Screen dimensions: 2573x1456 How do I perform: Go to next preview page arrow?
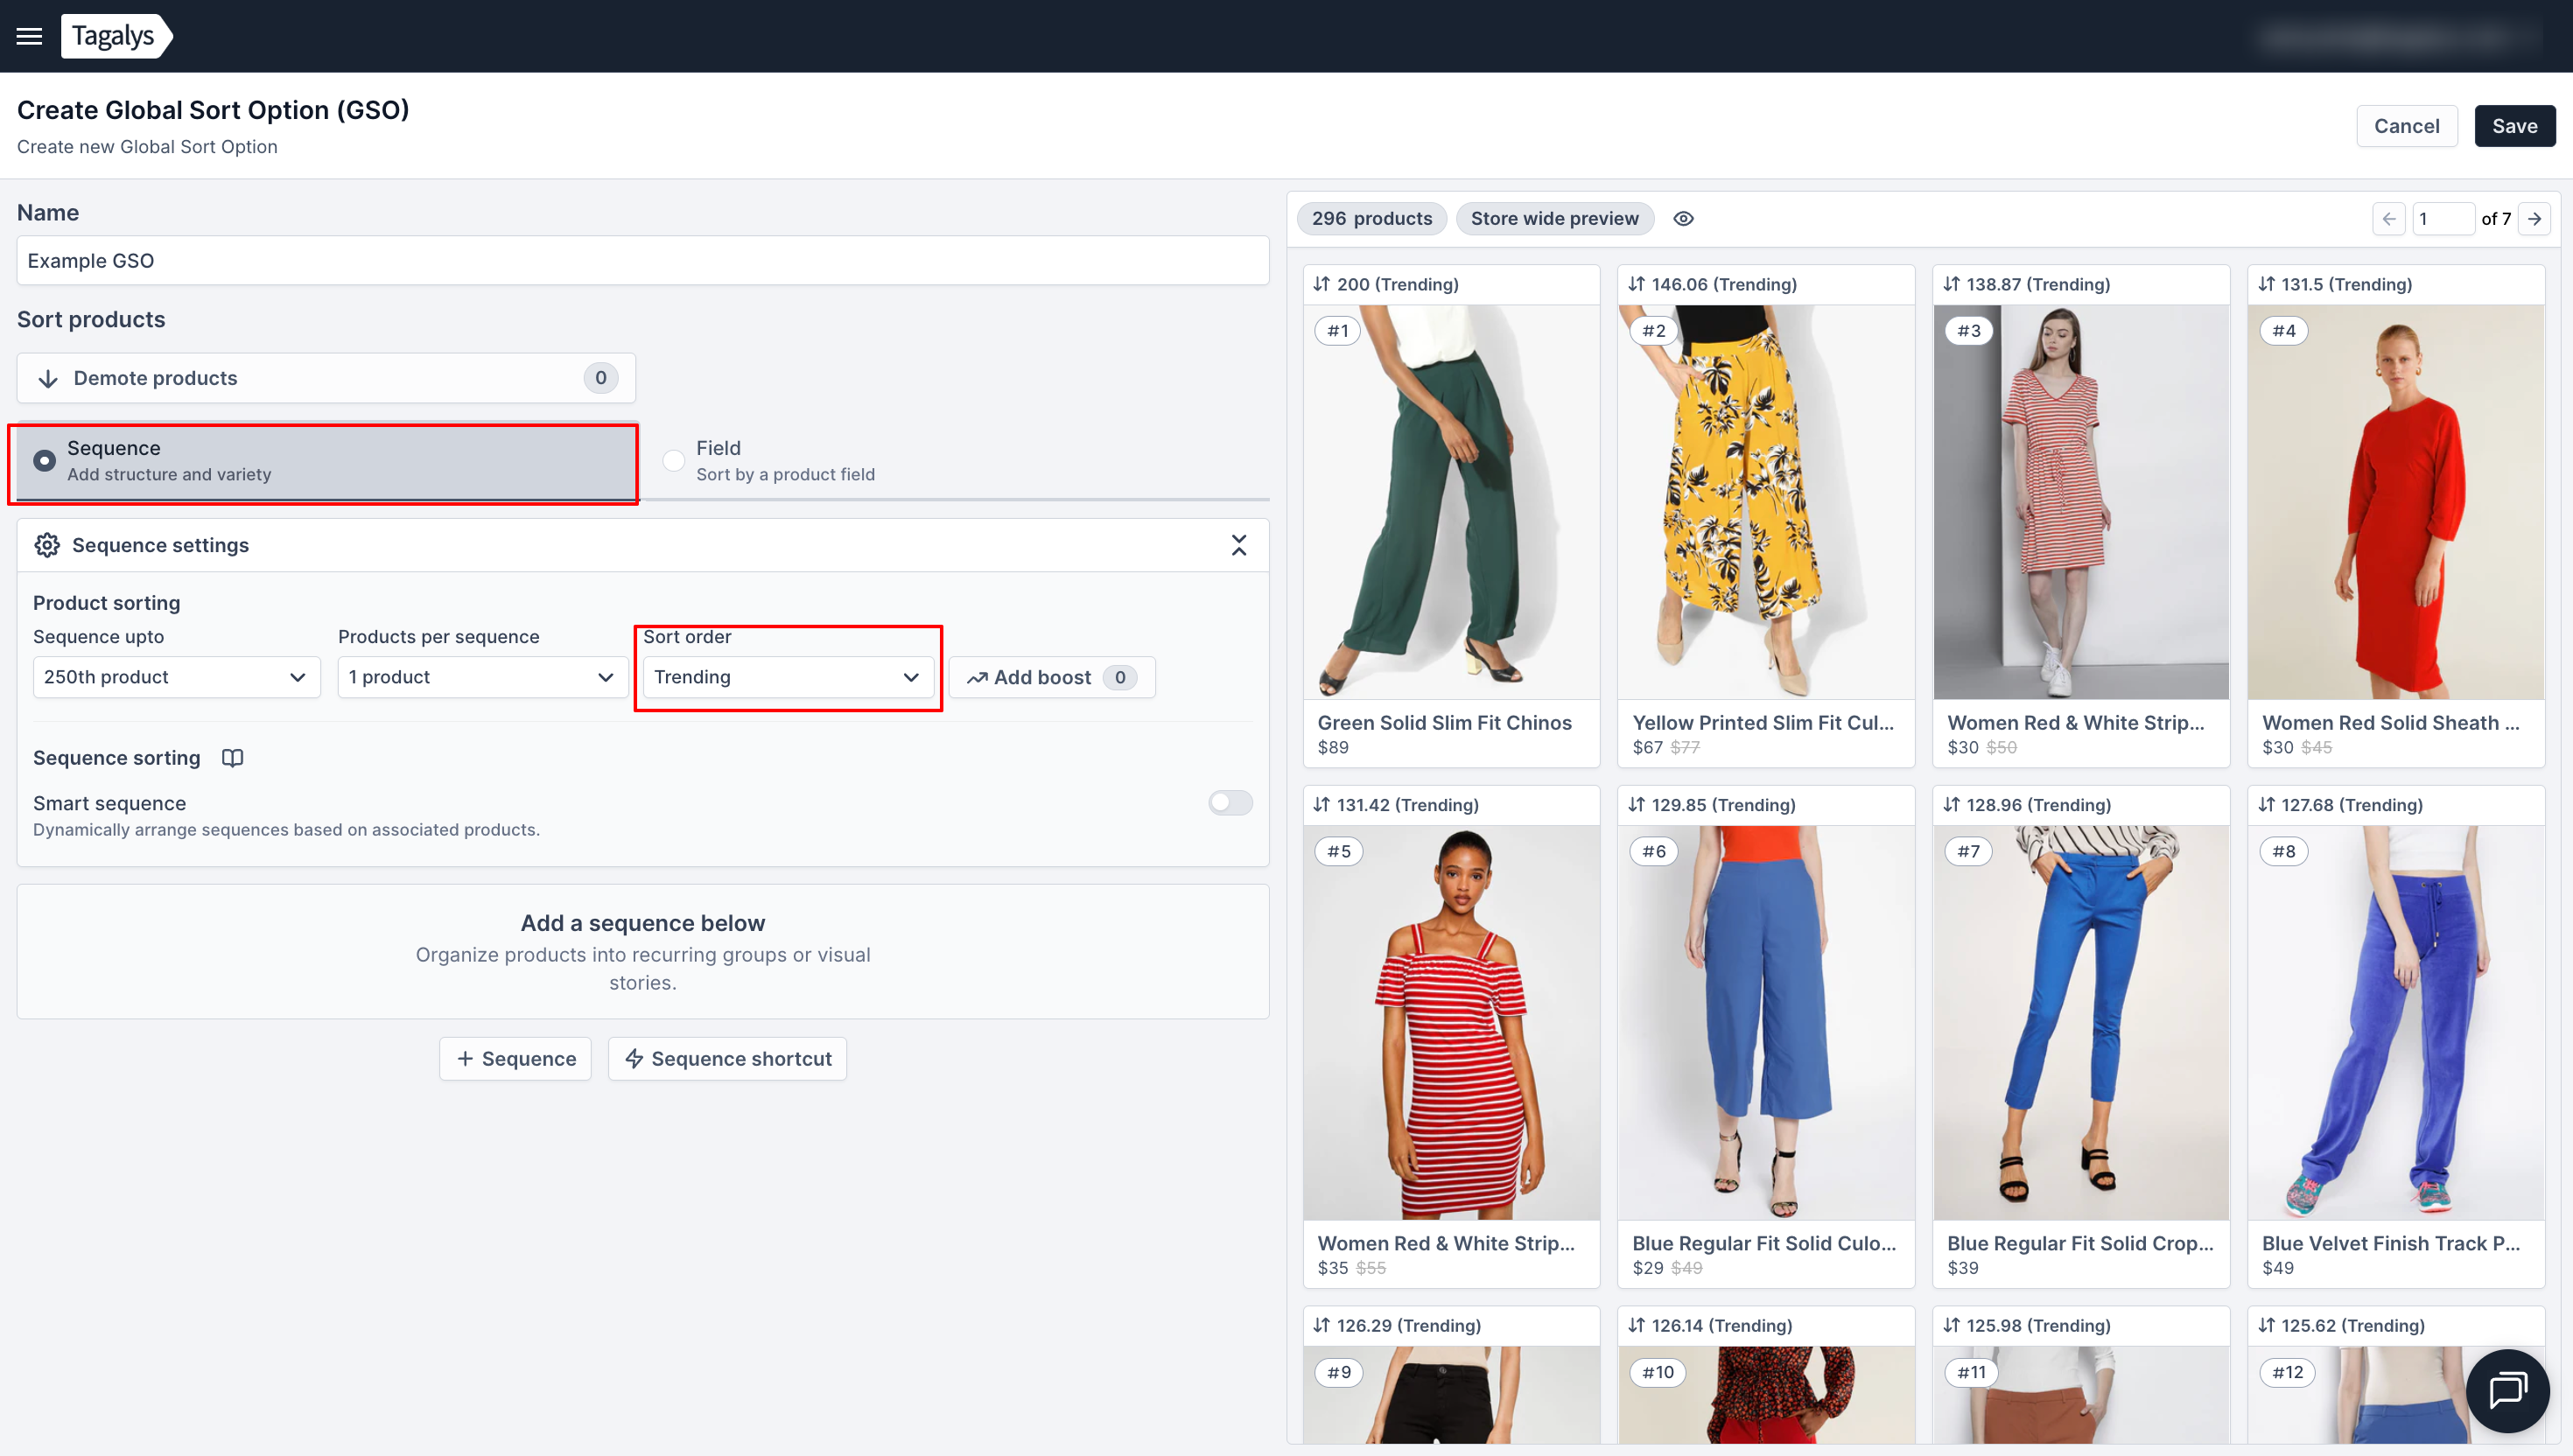point(2534,218)
